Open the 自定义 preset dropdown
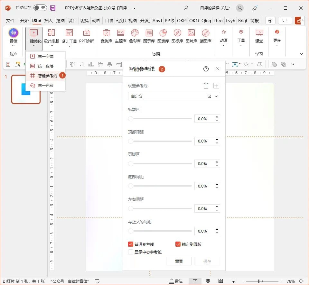 [216, 96]
